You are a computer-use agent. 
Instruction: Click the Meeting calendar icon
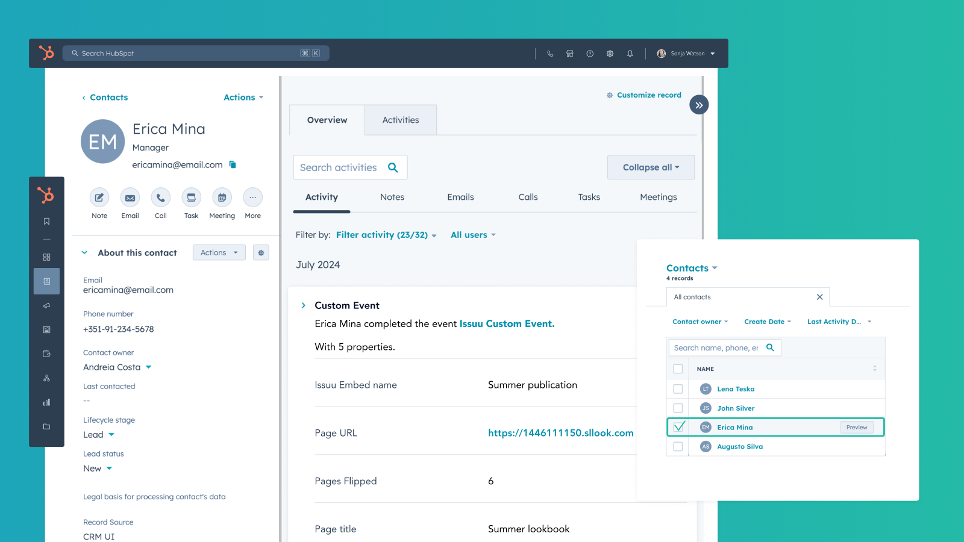(222, 198)
